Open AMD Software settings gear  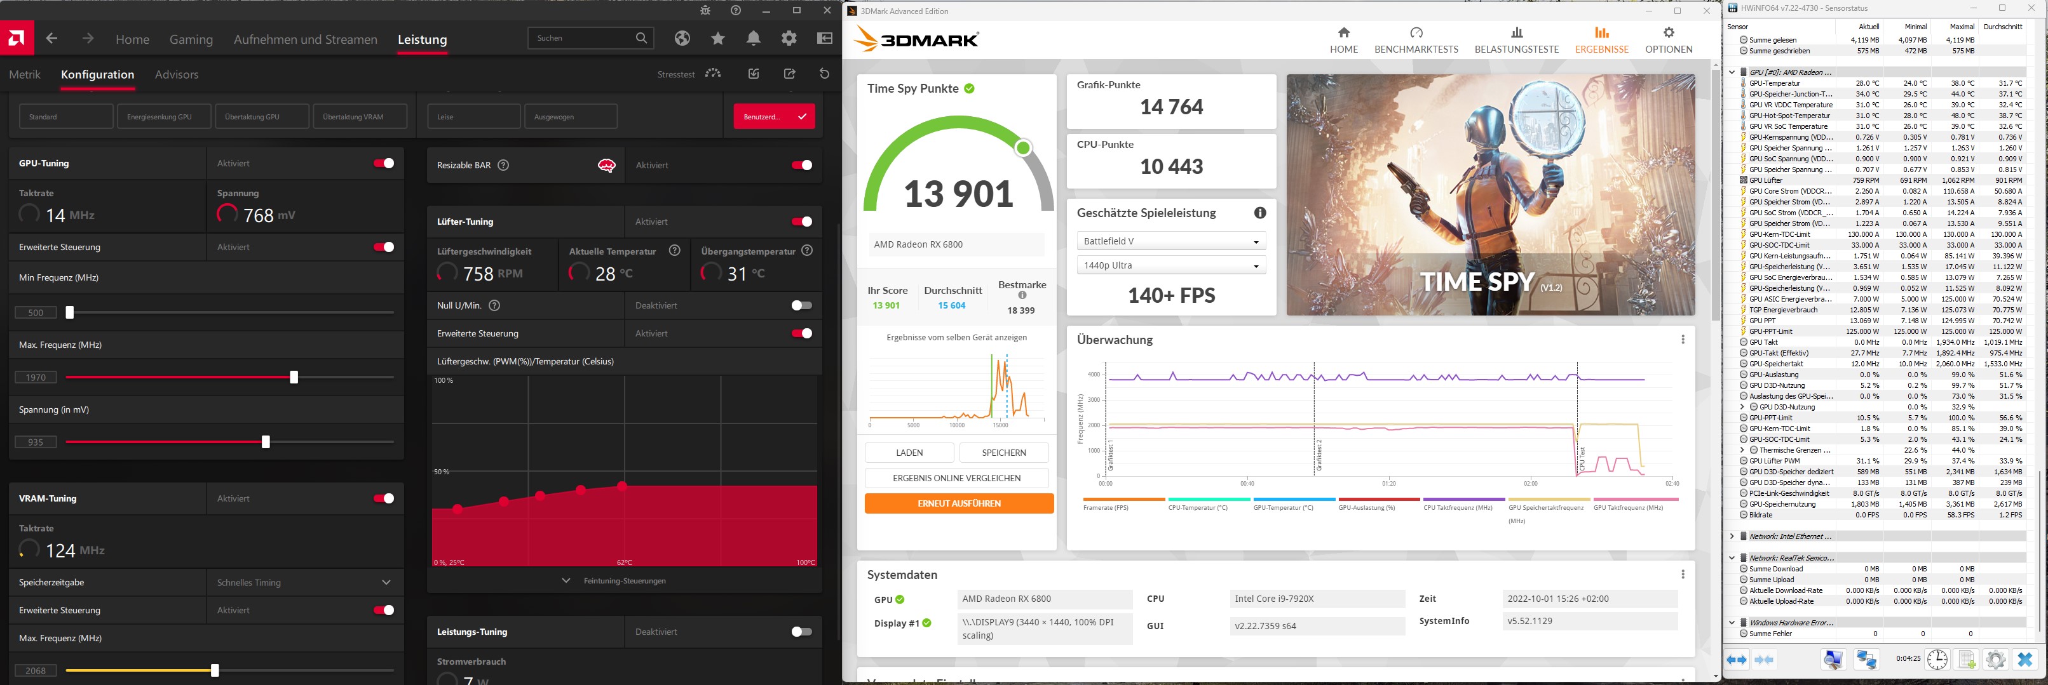click(789, 38)
